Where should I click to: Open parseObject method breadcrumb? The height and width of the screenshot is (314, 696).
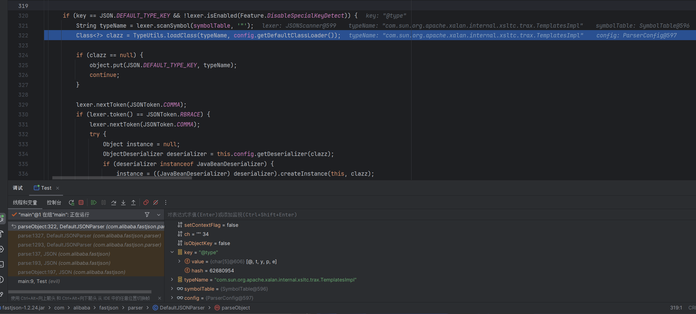pos(232,308)
